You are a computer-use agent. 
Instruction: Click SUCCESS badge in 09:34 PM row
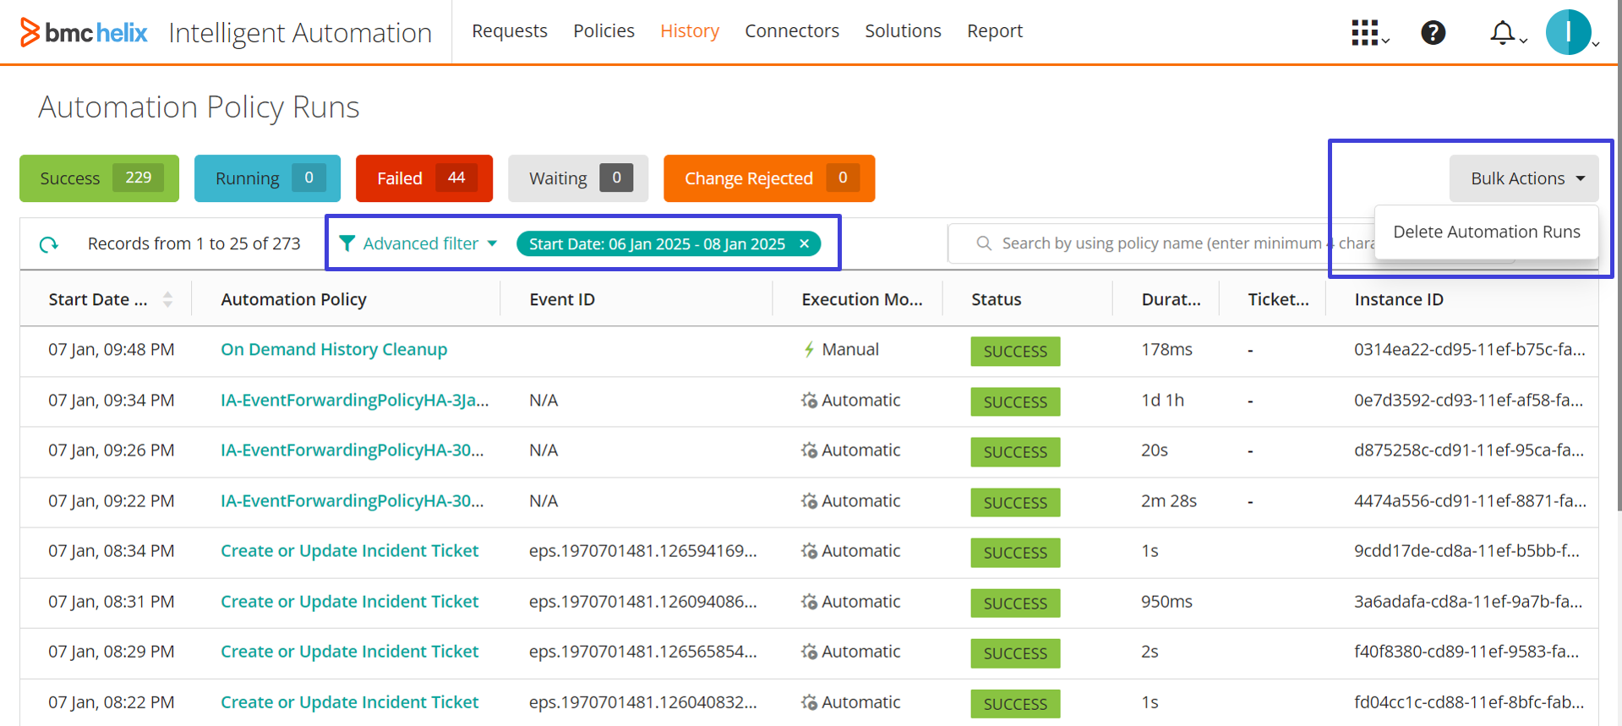(x=1015, y=401)
